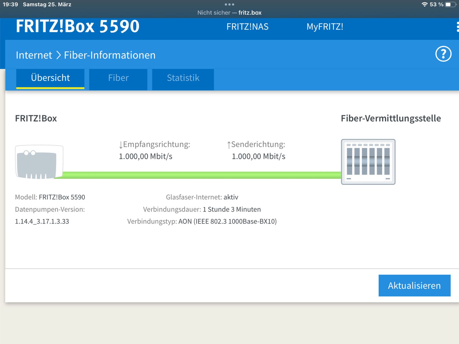This screenshot has height=344, width=459.
Task: Open the help question mark icon
Action: [443, 54]
